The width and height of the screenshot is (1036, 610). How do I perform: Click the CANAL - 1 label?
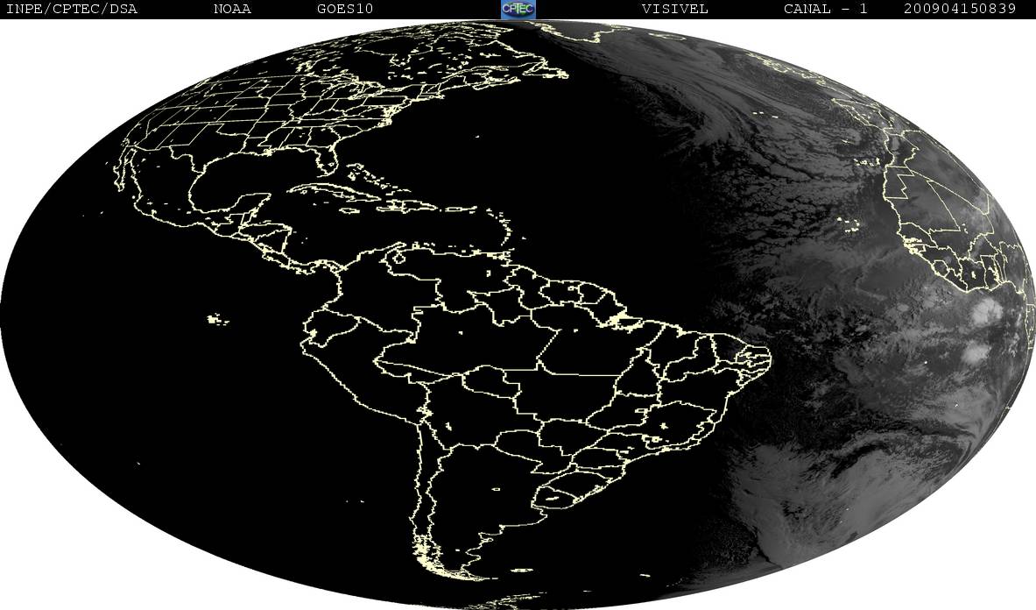[x=825, y=9]
